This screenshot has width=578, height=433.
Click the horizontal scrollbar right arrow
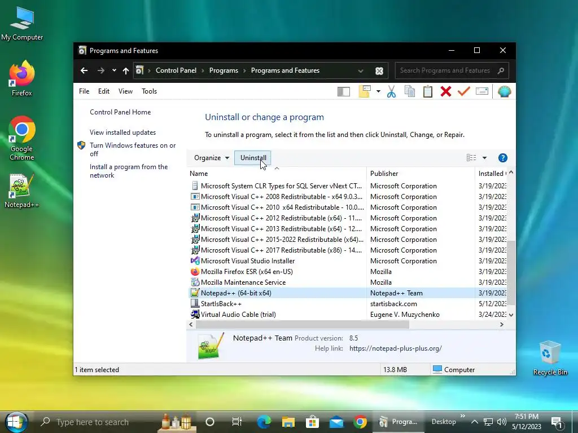point(501,324)
